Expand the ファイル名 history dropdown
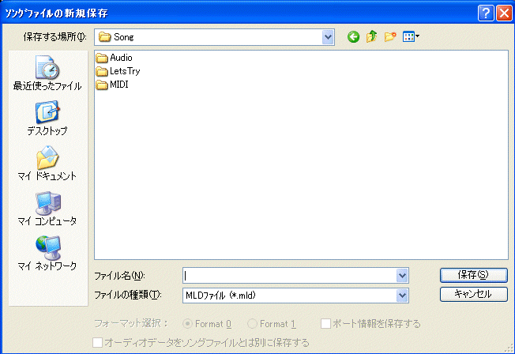515x354 pixels. pos(402,276)
